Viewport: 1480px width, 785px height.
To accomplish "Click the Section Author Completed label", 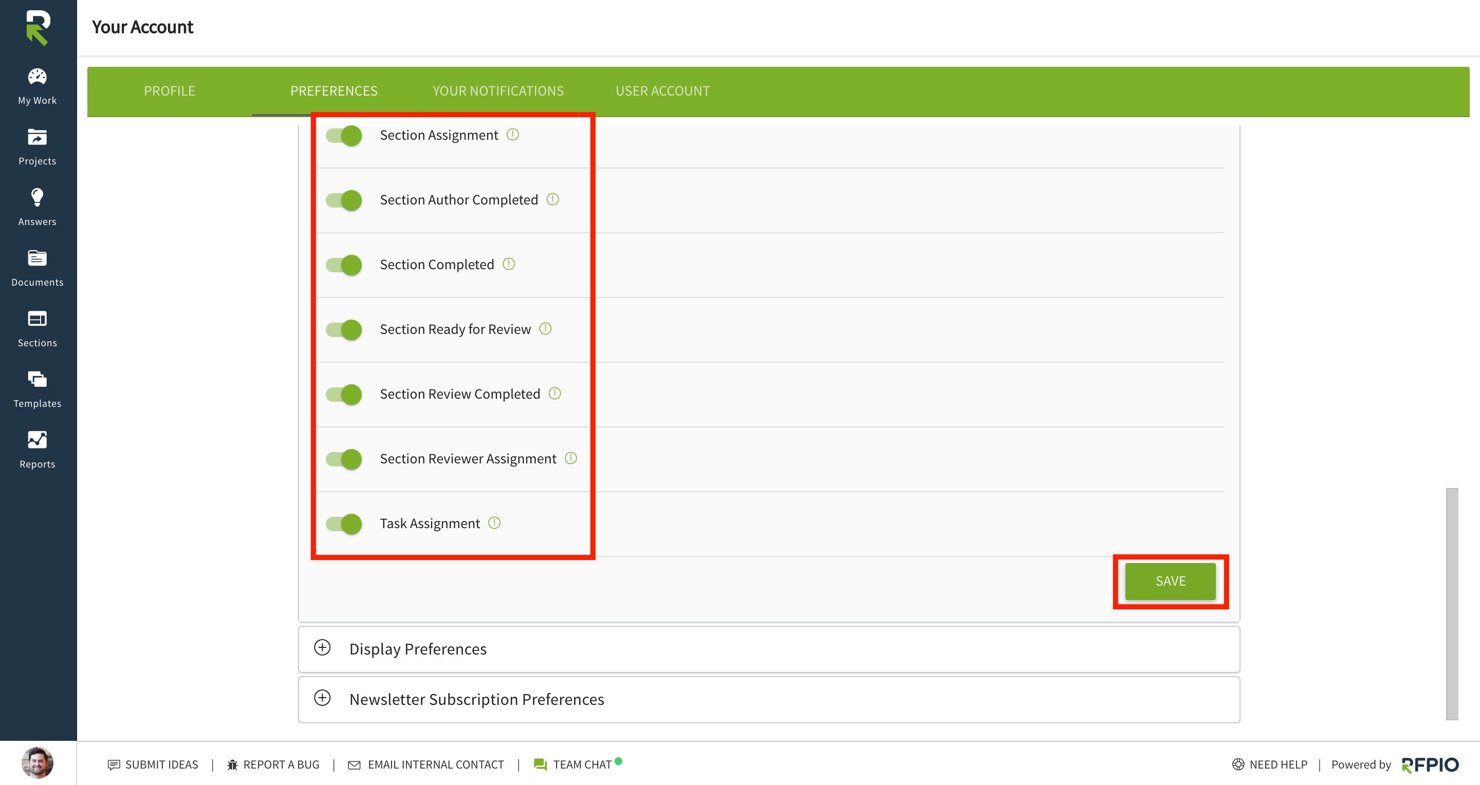I will pos(458,200).
